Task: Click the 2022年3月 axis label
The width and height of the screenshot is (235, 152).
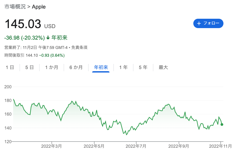Action: click(x=51, y=146)
